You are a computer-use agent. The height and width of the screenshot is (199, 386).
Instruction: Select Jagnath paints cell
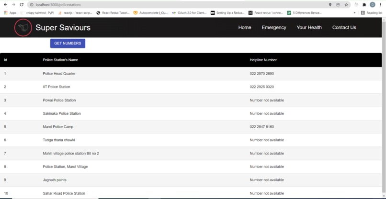pyautogui.click(x=55, y=180)
